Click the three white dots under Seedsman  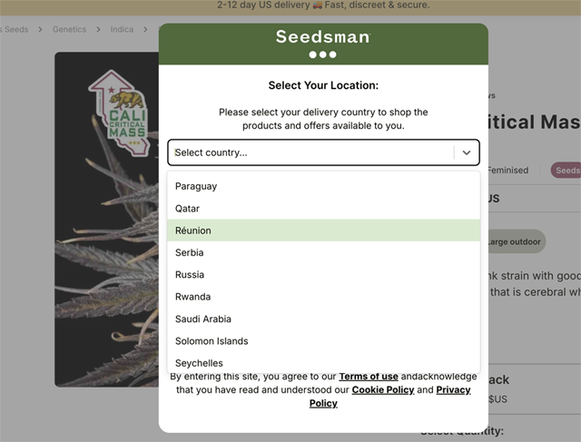pyautogui.click(x=323, y=54)
